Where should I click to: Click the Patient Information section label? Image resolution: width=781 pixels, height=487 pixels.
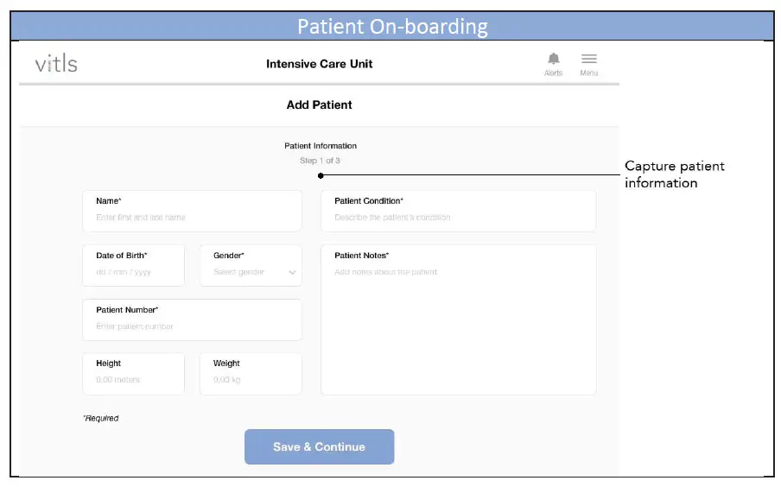pos(321,146)
